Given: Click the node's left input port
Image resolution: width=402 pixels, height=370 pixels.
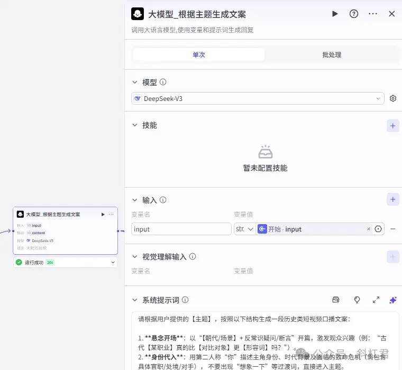Looking at the screenshot, I should 13,231.
